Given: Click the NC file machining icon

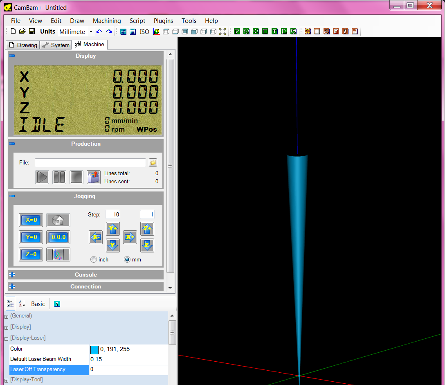Looking at the screenshot, I should tap(355, 31).
